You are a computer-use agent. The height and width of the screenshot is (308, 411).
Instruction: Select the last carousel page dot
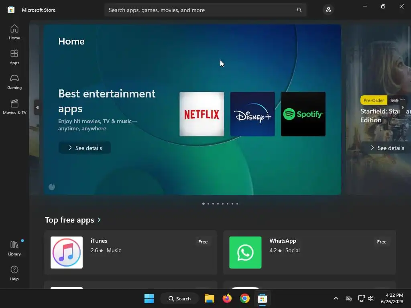237,204
